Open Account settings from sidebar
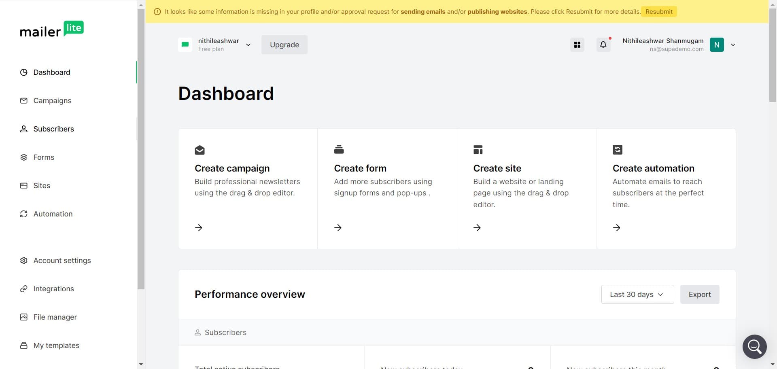Screen dimensions: 777x369 [x=62, y=260]
